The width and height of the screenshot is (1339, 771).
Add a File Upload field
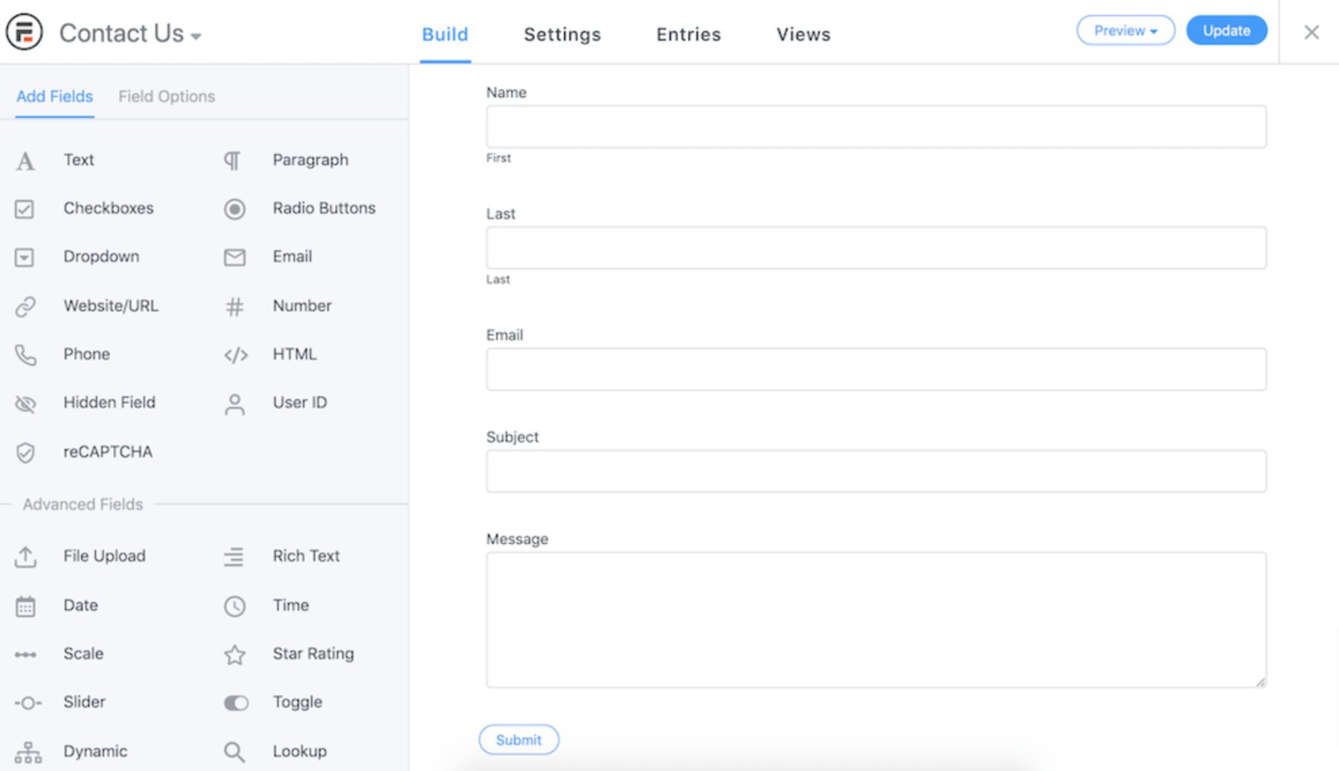pyautogui.click(x=104, y=556)
